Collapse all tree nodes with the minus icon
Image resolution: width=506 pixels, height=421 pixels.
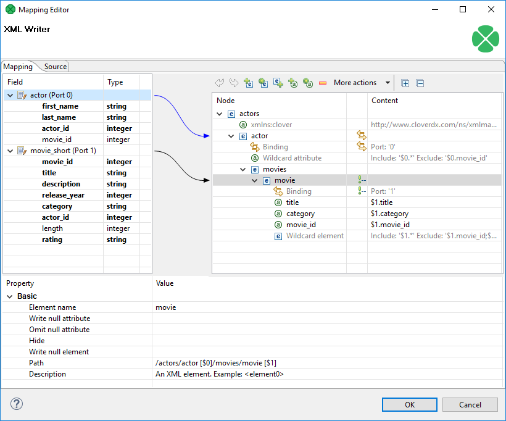point(420,83)
